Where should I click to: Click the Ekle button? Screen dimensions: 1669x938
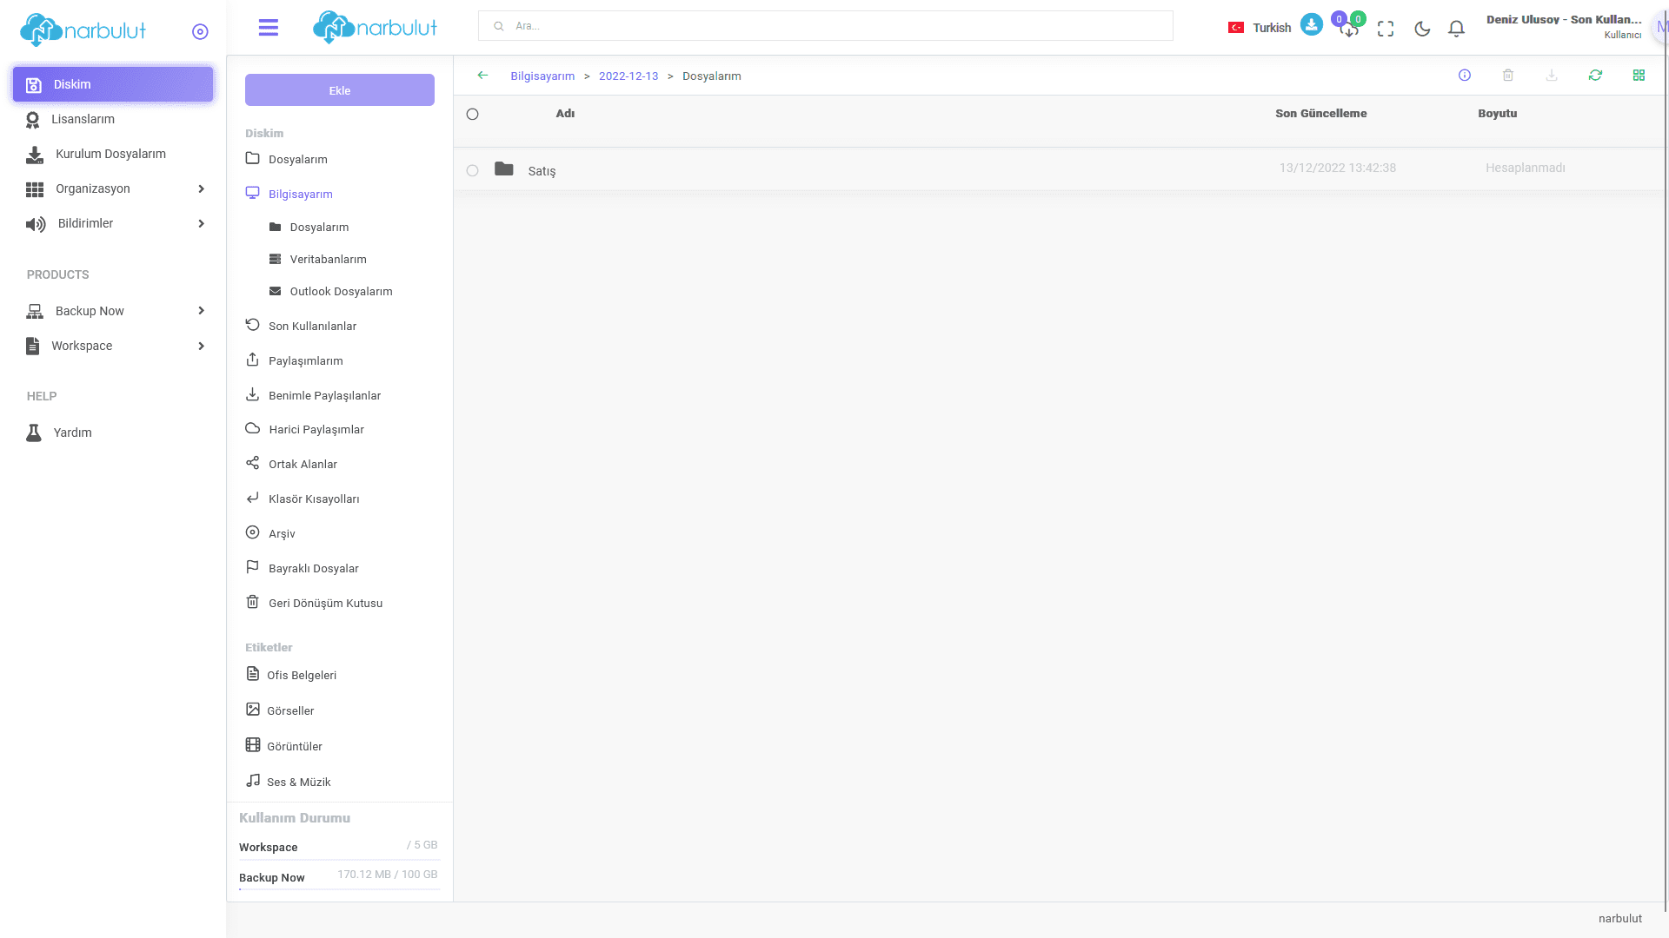[x=340, y=90]
